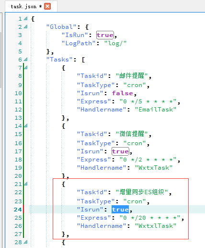Fold the object starting at line 14
This screenshot has height=248, width=205.
coord(25,125)
